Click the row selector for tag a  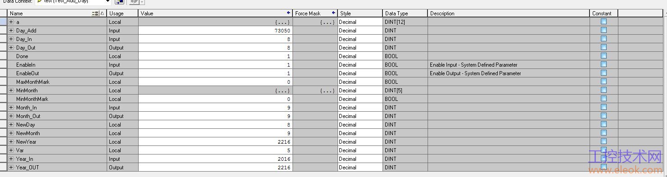4,22
